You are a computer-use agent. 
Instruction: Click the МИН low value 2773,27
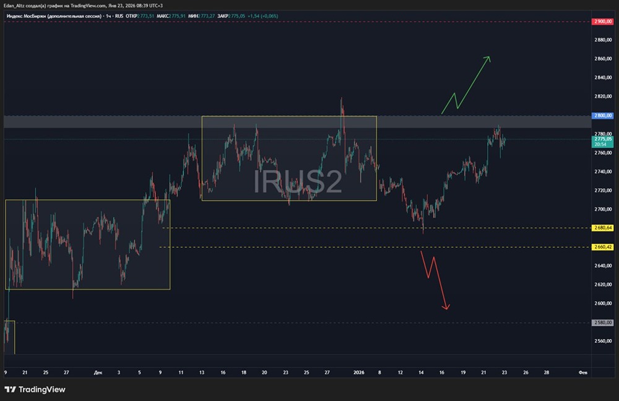pos(207,16)
